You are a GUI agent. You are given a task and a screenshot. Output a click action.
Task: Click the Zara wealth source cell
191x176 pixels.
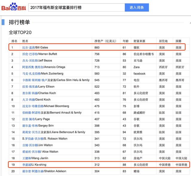click(x=136, y=67)
